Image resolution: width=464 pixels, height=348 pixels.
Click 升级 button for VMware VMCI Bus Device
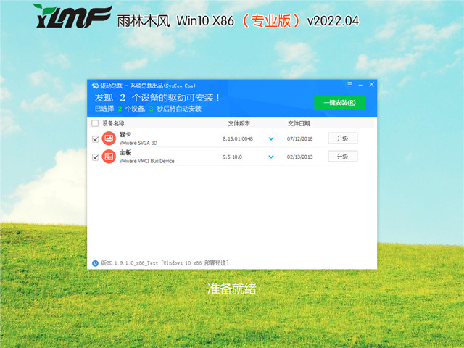(343, 157)
